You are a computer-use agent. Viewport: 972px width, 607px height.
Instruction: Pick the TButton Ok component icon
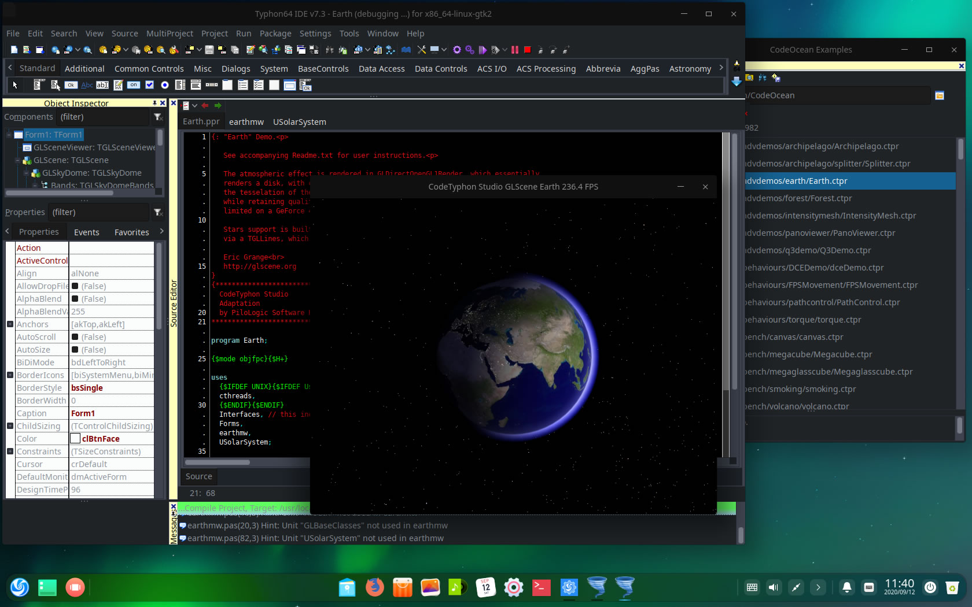(71, 85)
